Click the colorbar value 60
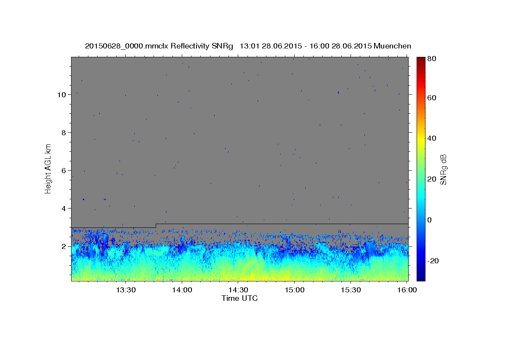The height and width of the screenshot is (337, 505). click(x=431, y=98)
